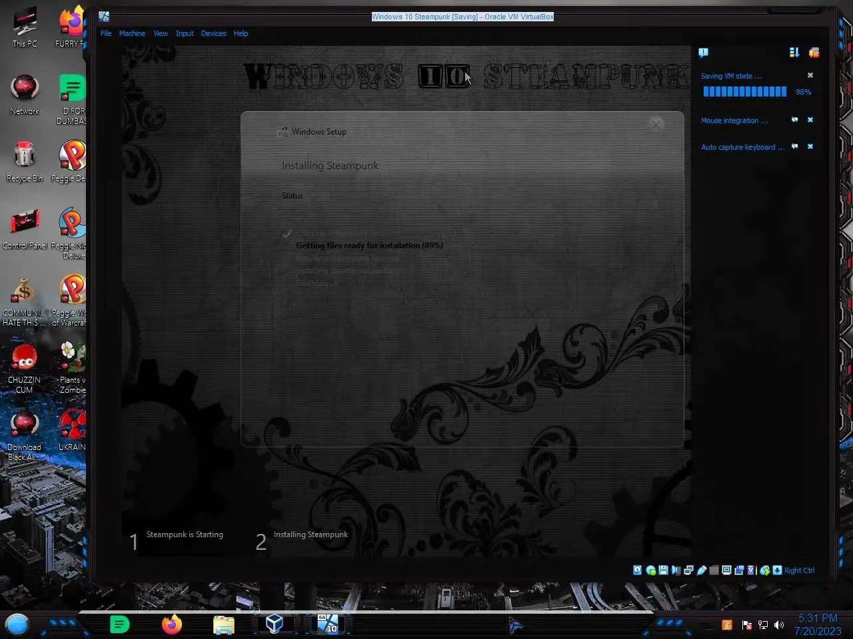Screen dimensions: 853x639
Task: Click the hard disk activity status icon
Action: pos(637,570)
